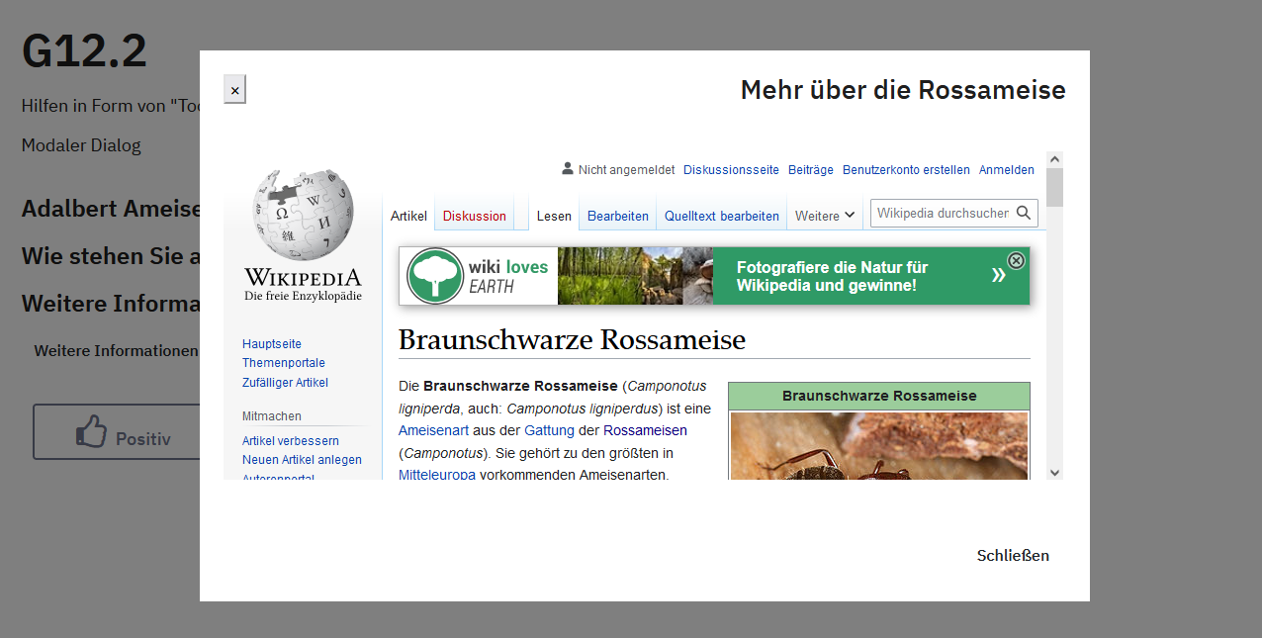Screen dimensions: 1262x638
Task: Open the Hauptseite sidebar link
Action: 272,344
